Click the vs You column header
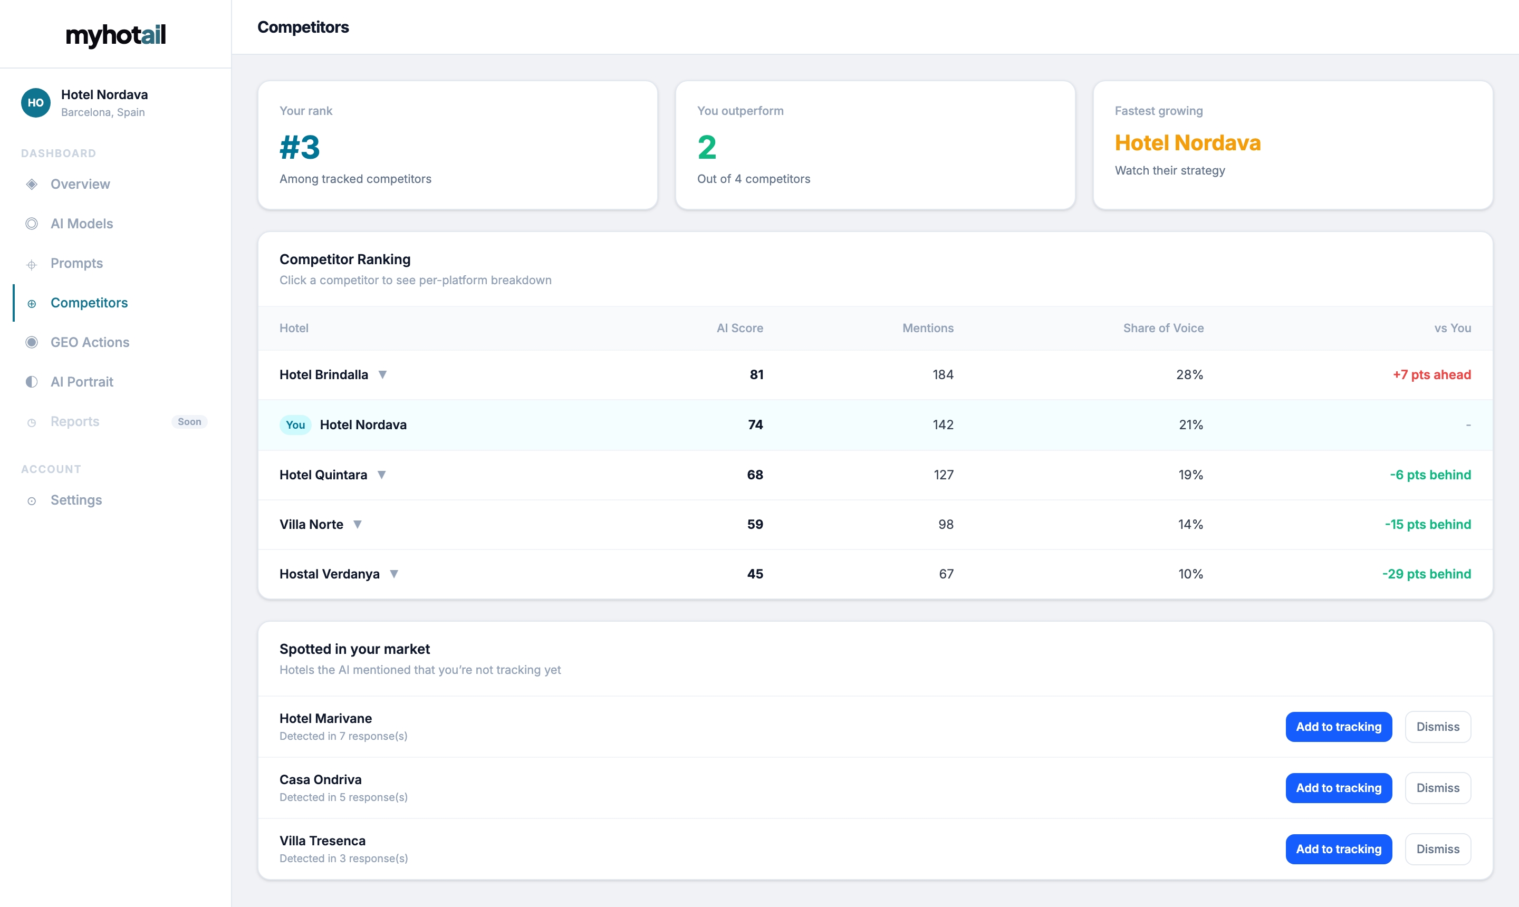This screenshot has height=907, width=1519. coord(1453,328)
